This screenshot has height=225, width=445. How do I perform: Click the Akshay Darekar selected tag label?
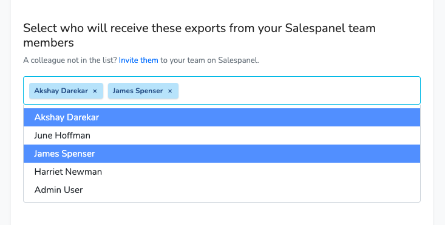[x=61, y=91]
